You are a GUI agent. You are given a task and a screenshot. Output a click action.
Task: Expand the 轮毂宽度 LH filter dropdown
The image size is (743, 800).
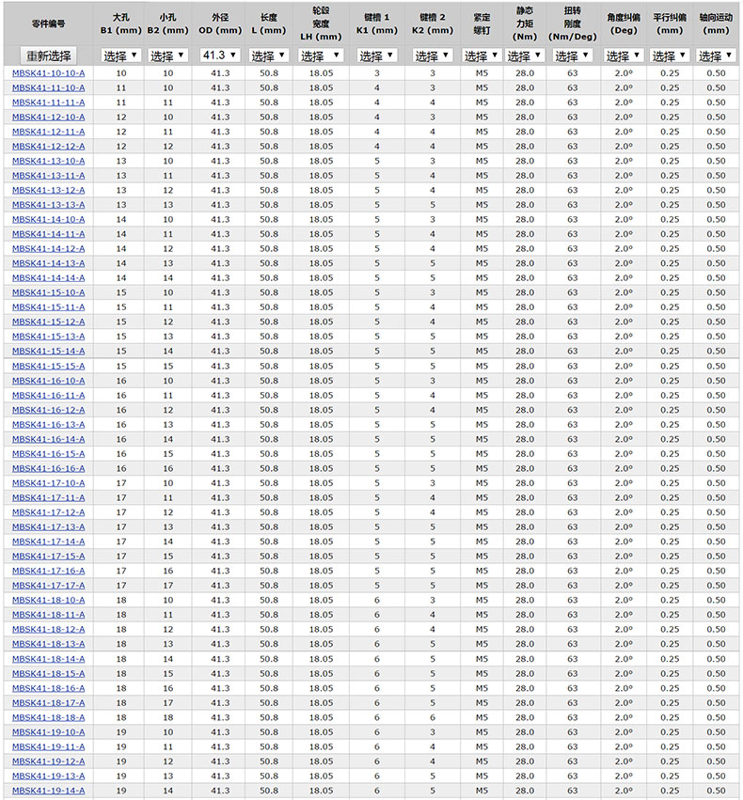[321, 55]
